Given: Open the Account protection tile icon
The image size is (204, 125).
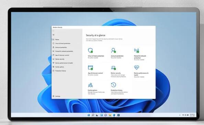Looking at the screenshot, I should tap(113, 50).
